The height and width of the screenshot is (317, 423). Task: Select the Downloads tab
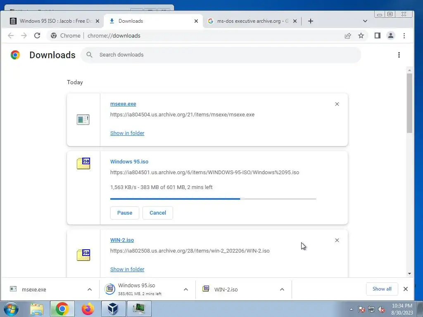click(153, 21)
